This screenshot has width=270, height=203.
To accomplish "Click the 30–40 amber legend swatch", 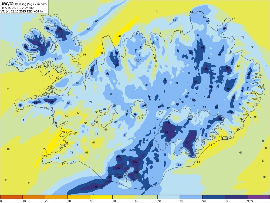I will (79, 197).
